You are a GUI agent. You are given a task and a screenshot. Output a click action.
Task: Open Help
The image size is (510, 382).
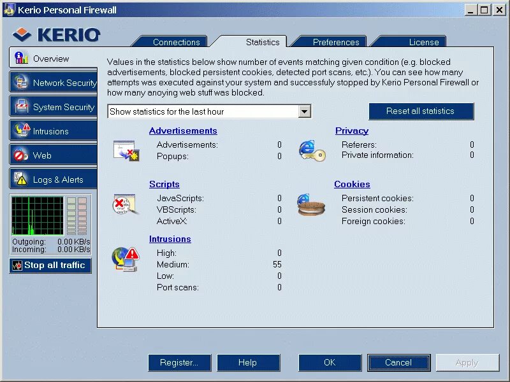[248, 362]
